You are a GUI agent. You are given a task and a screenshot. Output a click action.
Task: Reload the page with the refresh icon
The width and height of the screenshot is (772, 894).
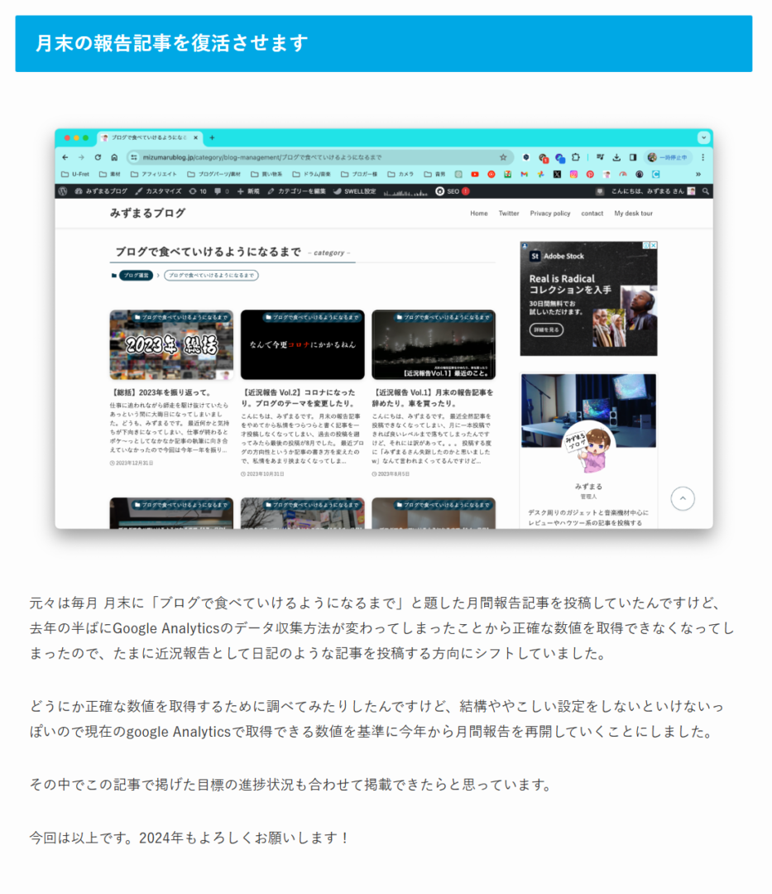point(98,157)
